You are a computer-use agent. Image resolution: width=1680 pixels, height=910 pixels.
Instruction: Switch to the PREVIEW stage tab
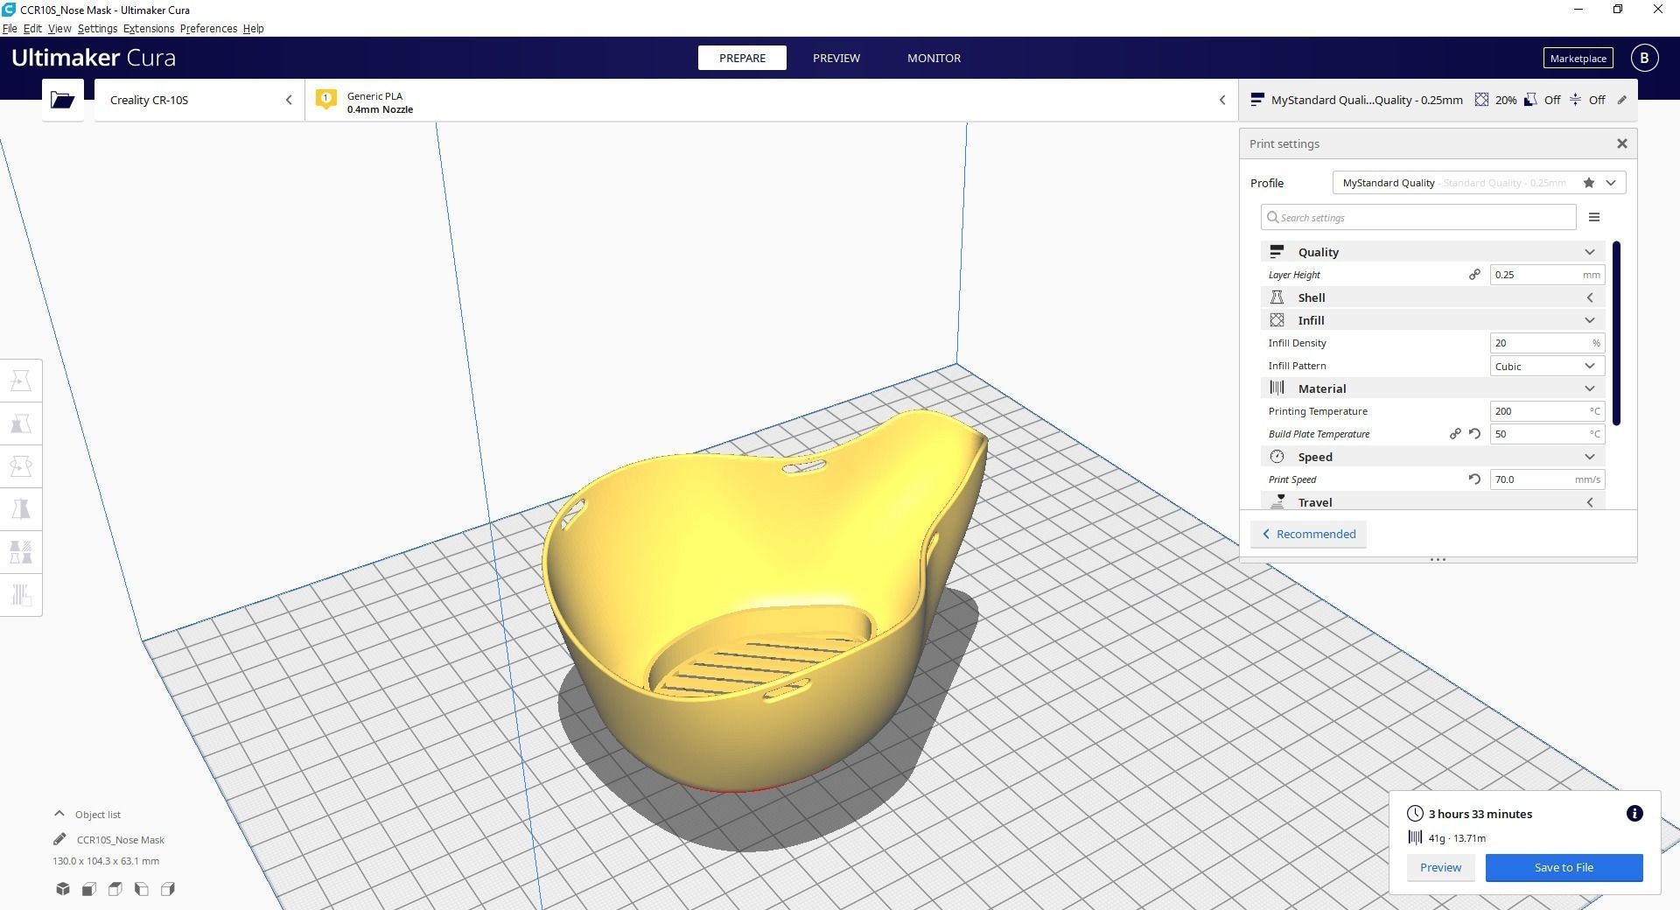(836, 58)
